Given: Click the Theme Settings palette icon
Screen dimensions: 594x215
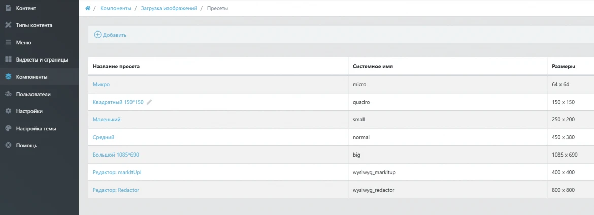Looking at the screenshot, I should click(8, 129).
